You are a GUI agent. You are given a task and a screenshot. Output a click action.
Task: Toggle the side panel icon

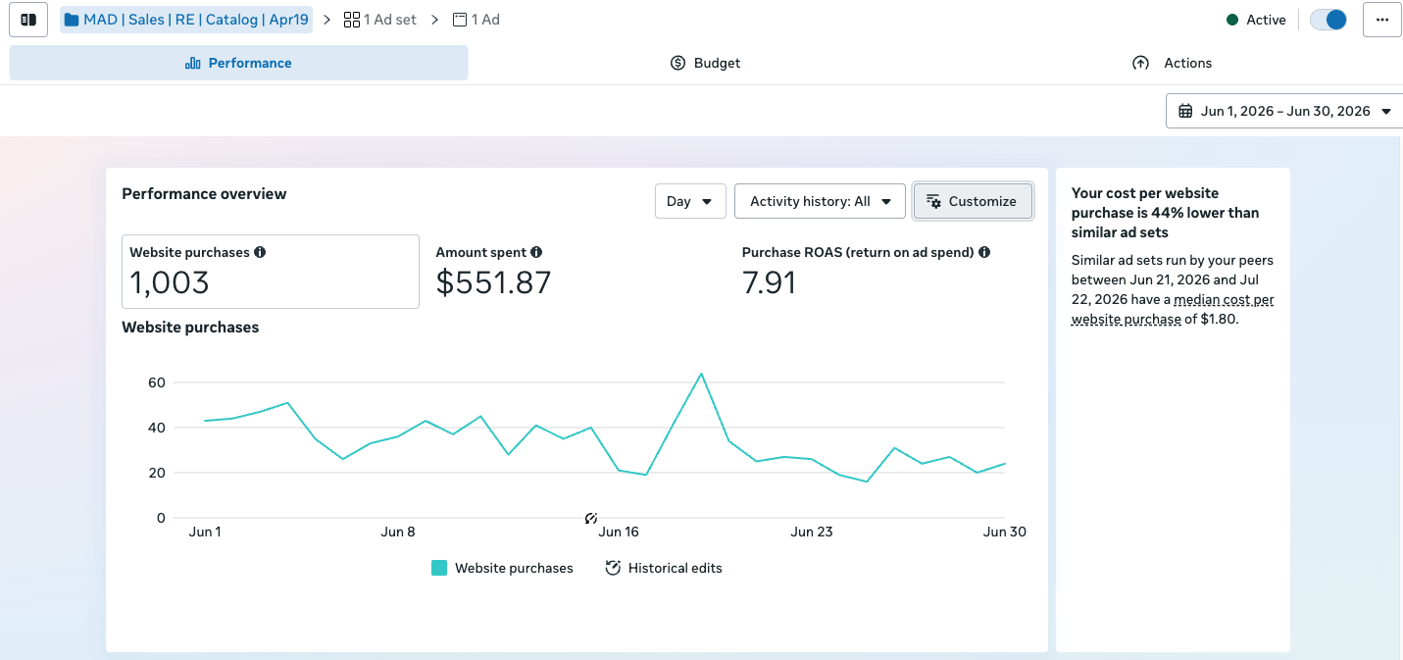click(x=28, y=20)
